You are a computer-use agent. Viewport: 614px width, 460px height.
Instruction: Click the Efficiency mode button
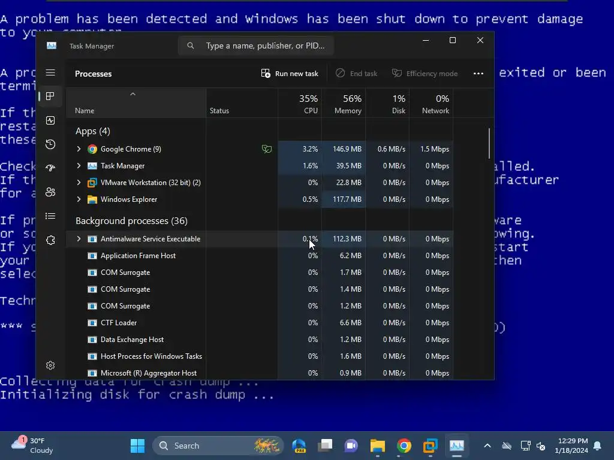coord(425,74)
